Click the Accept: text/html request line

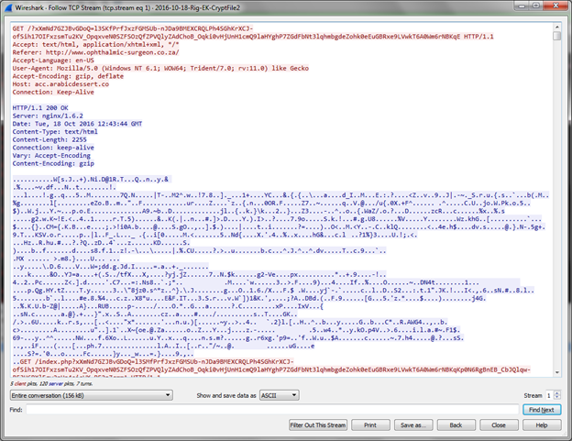[x=95, y=45]
